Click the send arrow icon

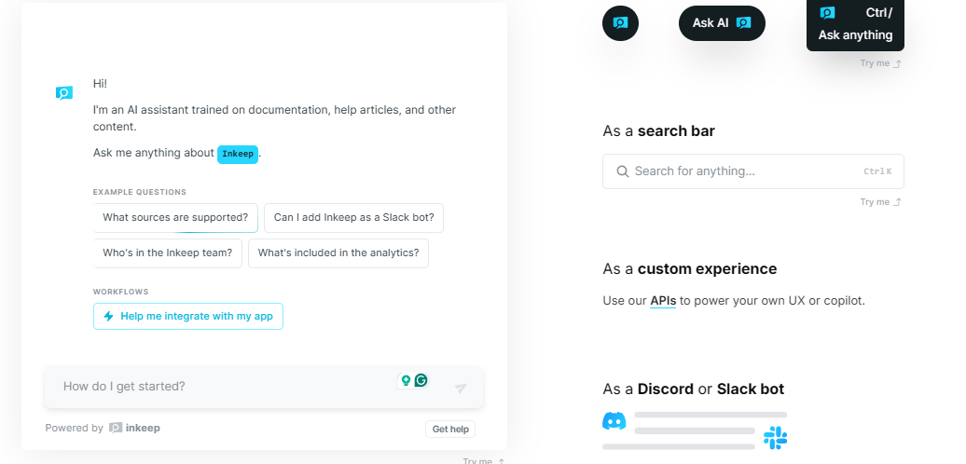point(461,388)
